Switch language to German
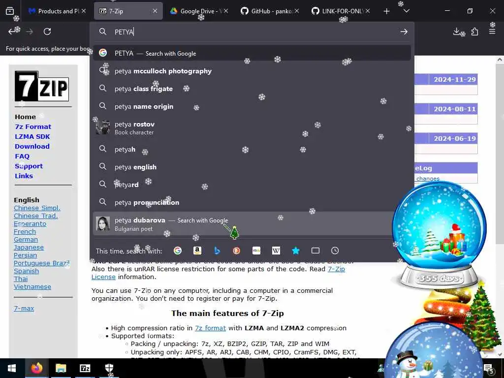 [26, 240]
